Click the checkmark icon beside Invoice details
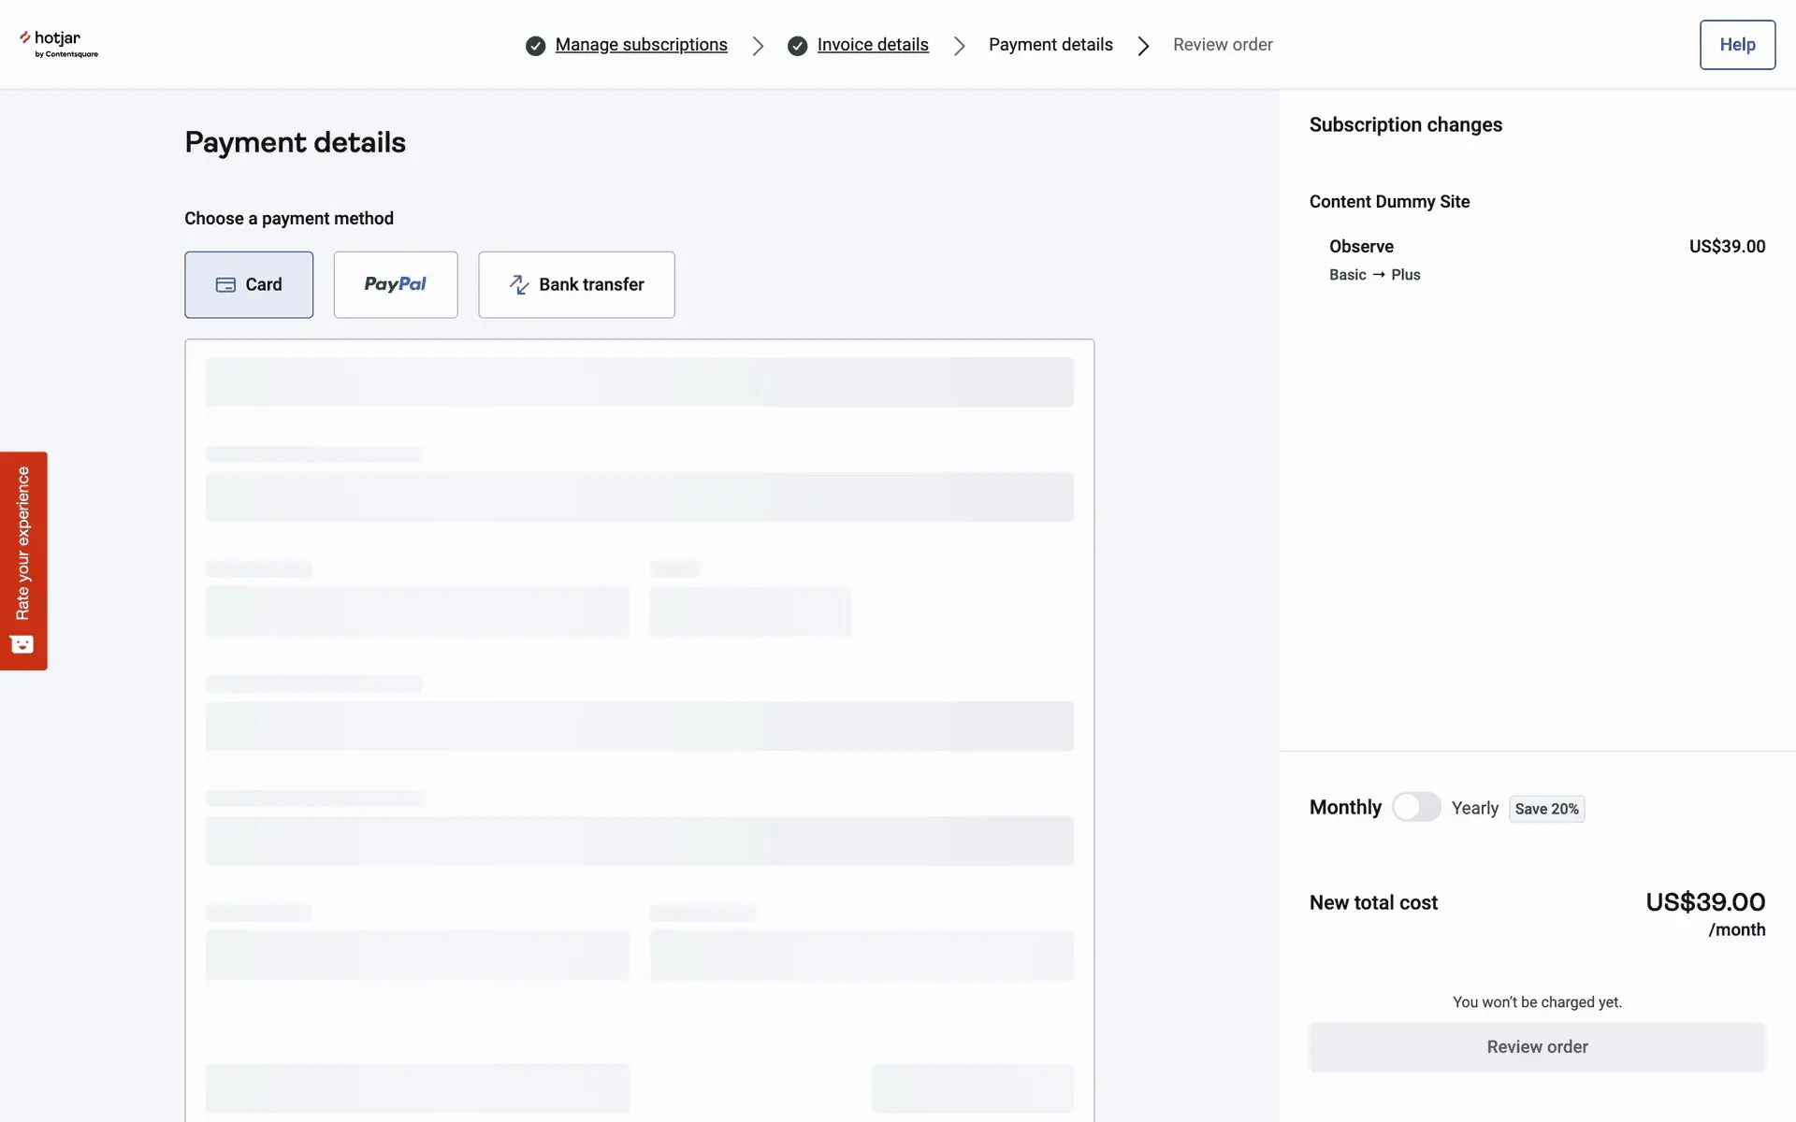 pos(797,46)
